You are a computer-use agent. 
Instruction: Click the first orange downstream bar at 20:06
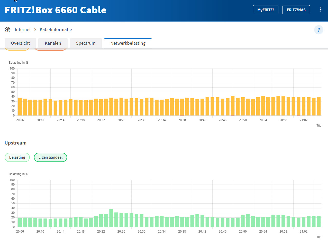point(20,107)
